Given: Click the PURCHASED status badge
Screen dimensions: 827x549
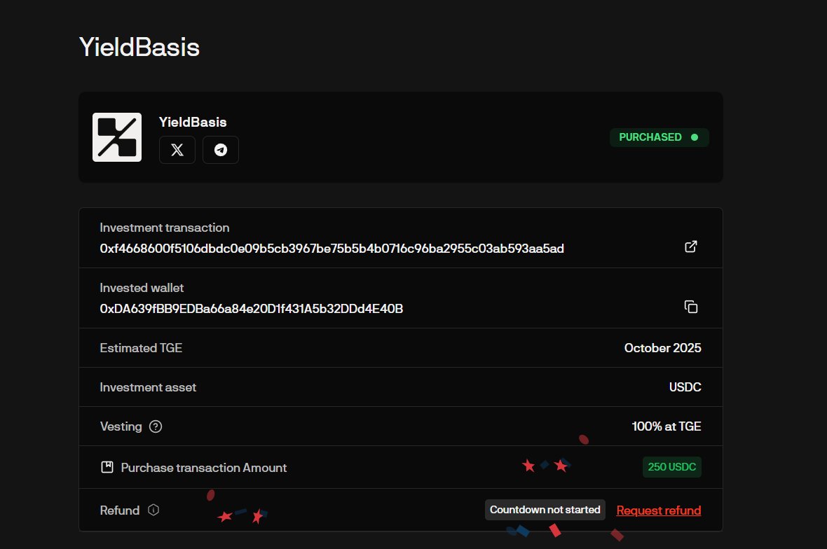Looking at the screenshot, I should pos(659,137).
